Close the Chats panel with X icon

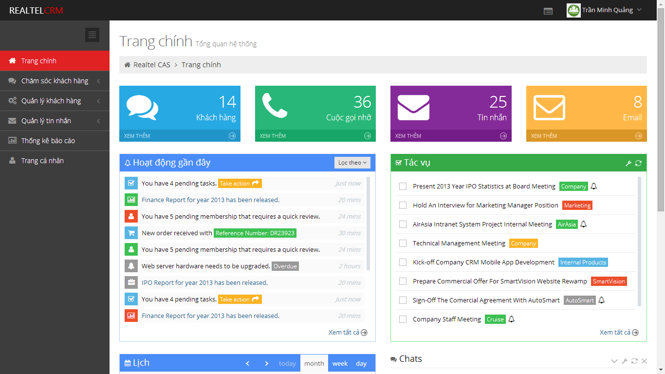click(644, 361)
